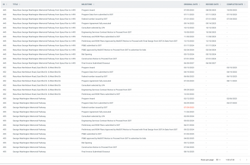Select Consultant selected by LPA milestone for ID 452
Image resolution: width=250 pixels, height=165 pixels.
click(x=93, y=85)
